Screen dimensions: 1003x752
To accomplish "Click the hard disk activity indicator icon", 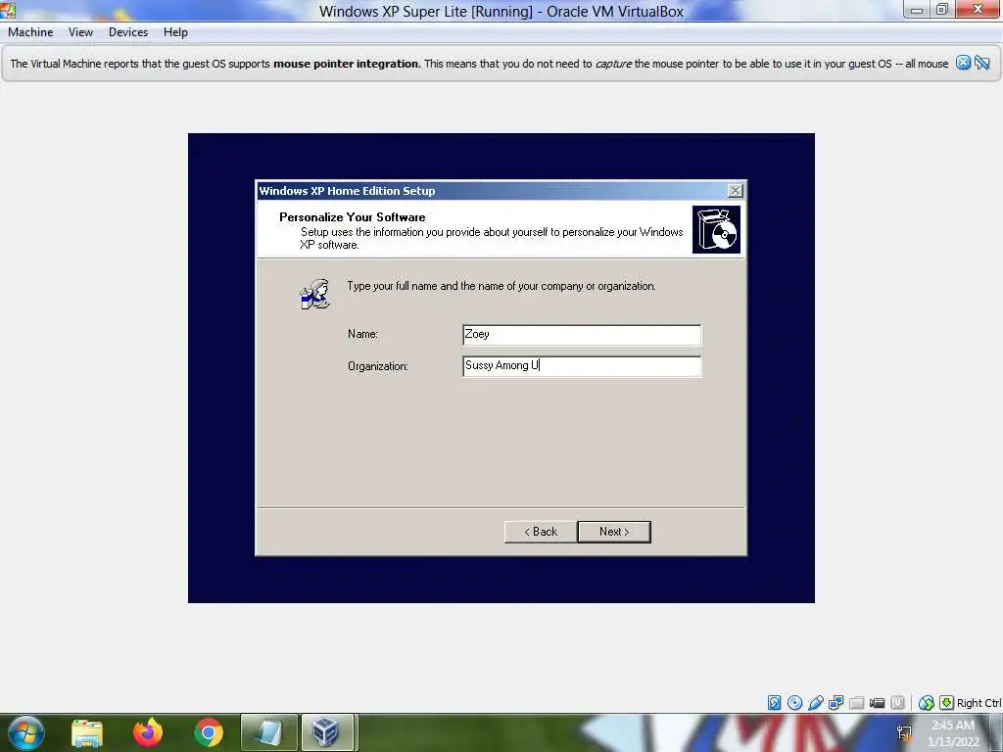I will (774, 703).
